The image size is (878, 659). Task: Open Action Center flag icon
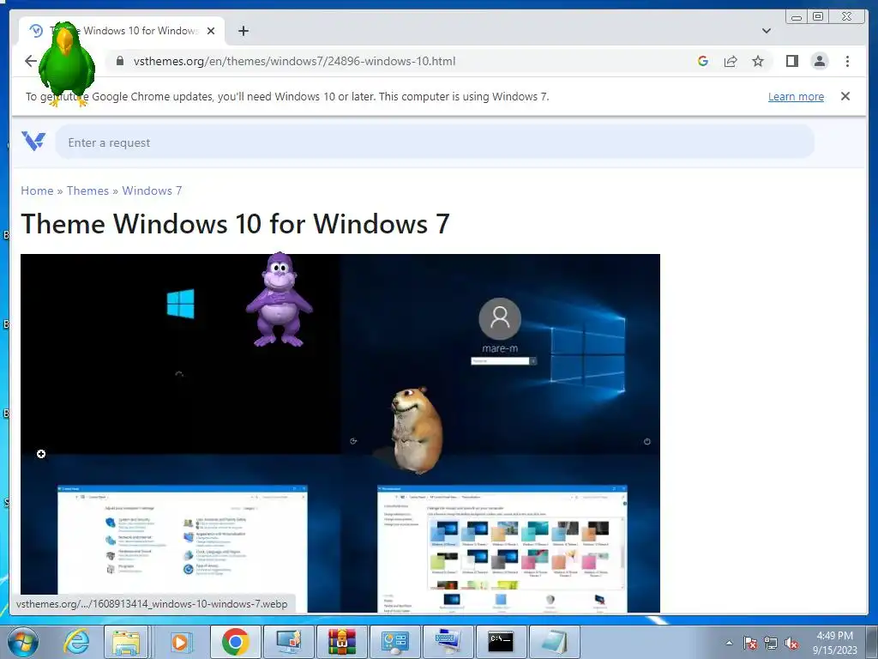point(750,644)
